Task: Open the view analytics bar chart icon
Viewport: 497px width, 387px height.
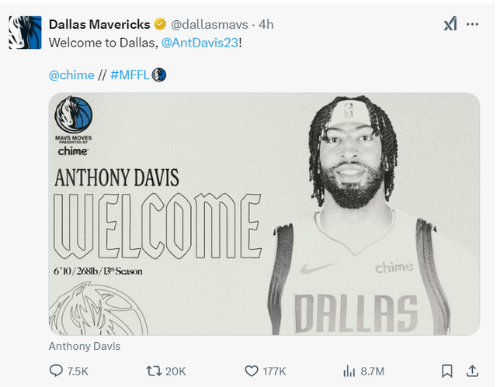Action: [349, 371]
